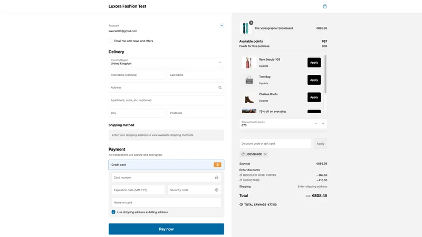Focus the Postcode field
The width and height of the screenshot is (422, 237).
[x=196, y=113]
